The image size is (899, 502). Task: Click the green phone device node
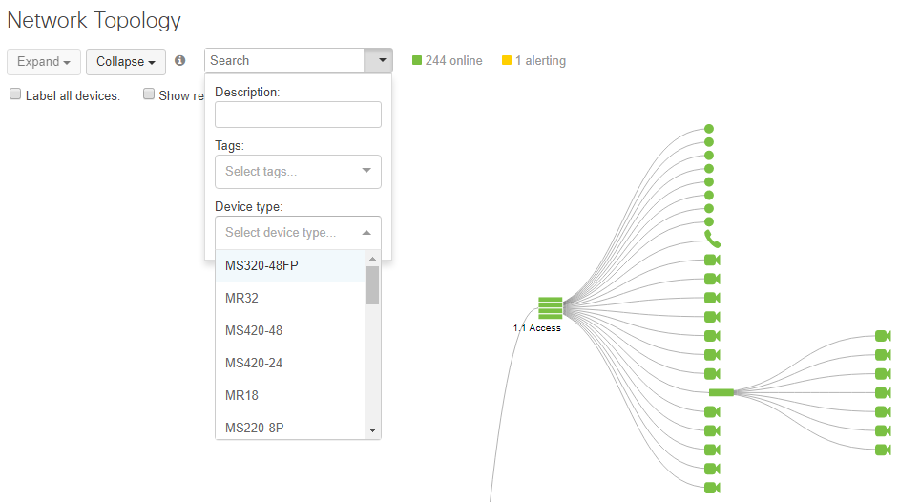(x=712, y=239)
